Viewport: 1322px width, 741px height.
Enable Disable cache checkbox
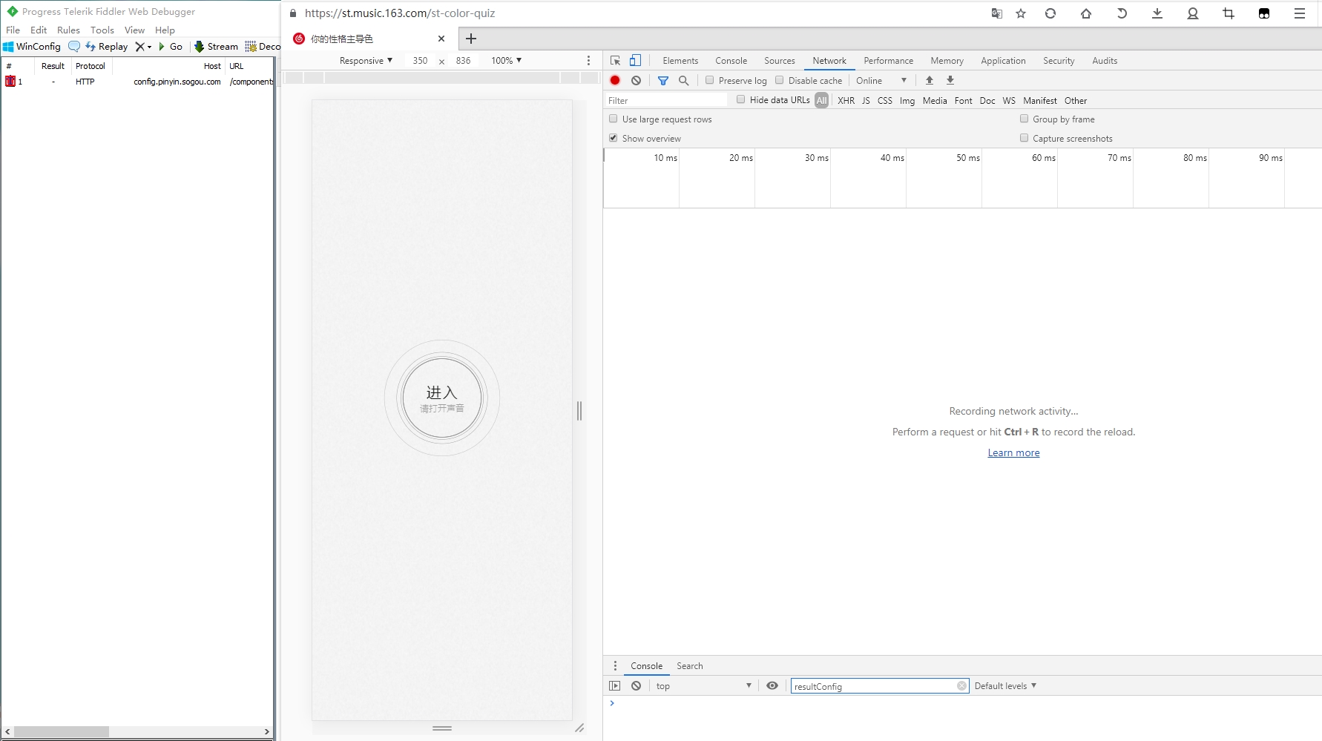point(780,80)
